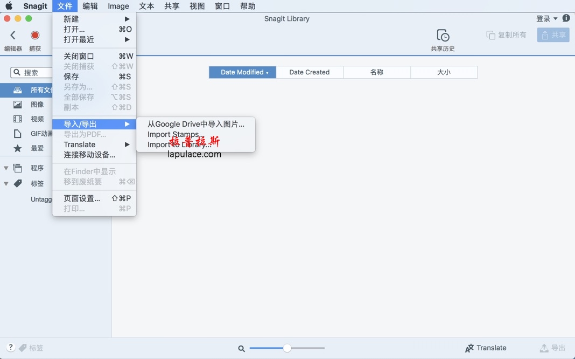Screen dimensions: 575x359
Task: Choose 保存 from the file menu
Action: (94, 77)
